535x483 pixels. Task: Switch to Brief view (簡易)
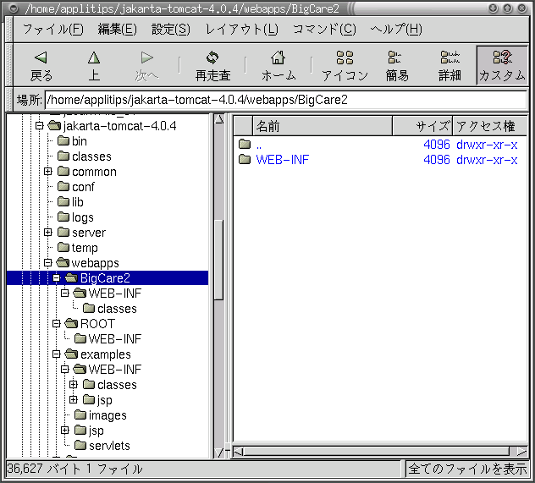point(397,58)
